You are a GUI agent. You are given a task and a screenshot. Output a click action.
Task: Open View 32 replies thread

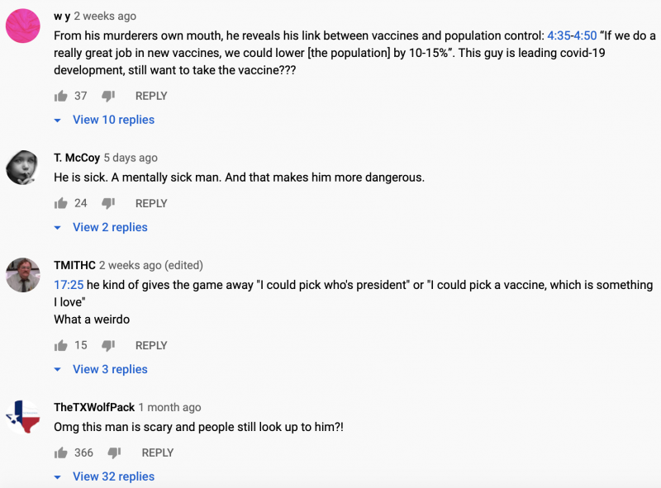[x=113, y=476]
